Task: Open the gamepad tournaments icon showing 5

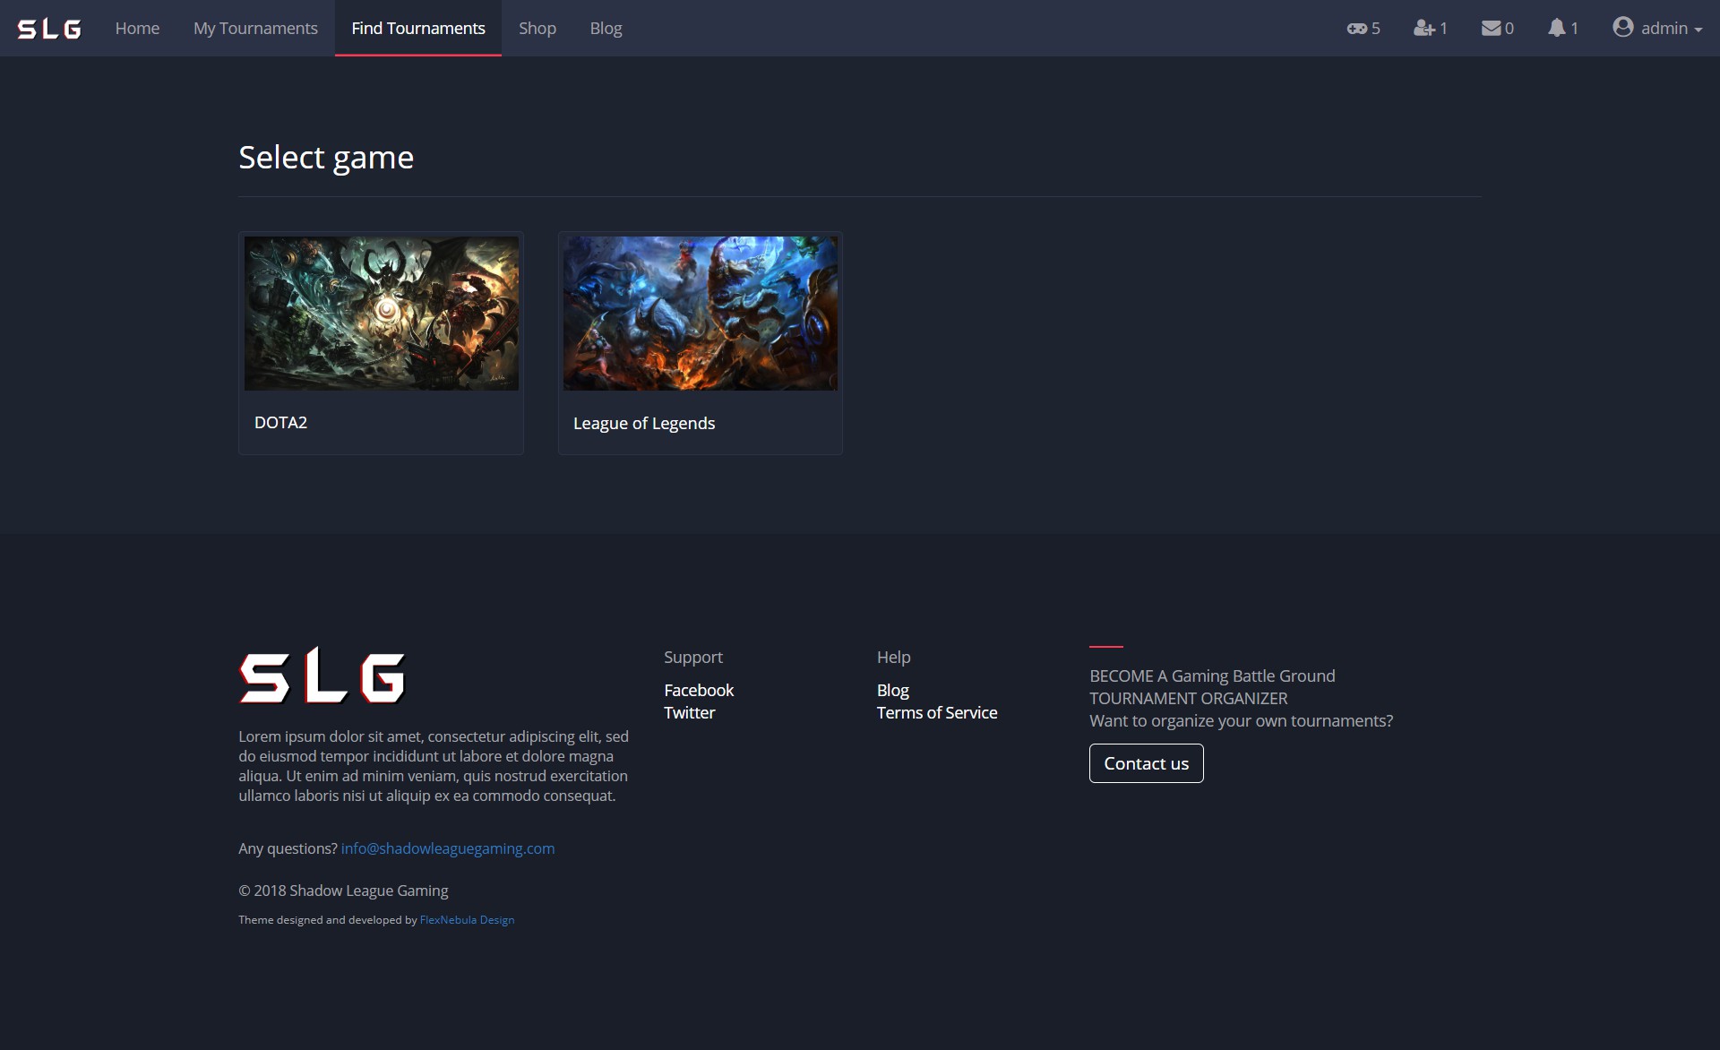Action: point(1356,28)
